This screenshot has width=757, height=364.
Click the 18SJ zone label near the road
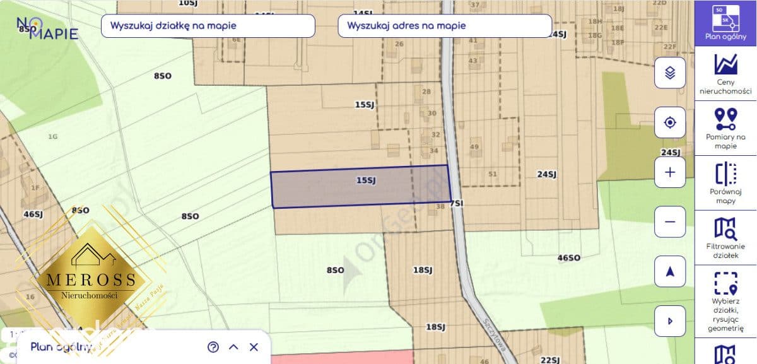coord(423,270)
